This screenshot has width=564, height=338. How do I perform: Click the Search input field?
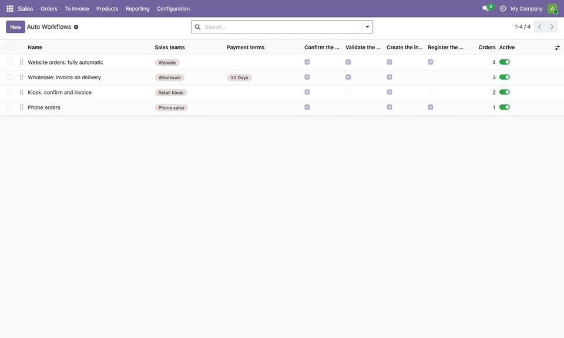283,27
